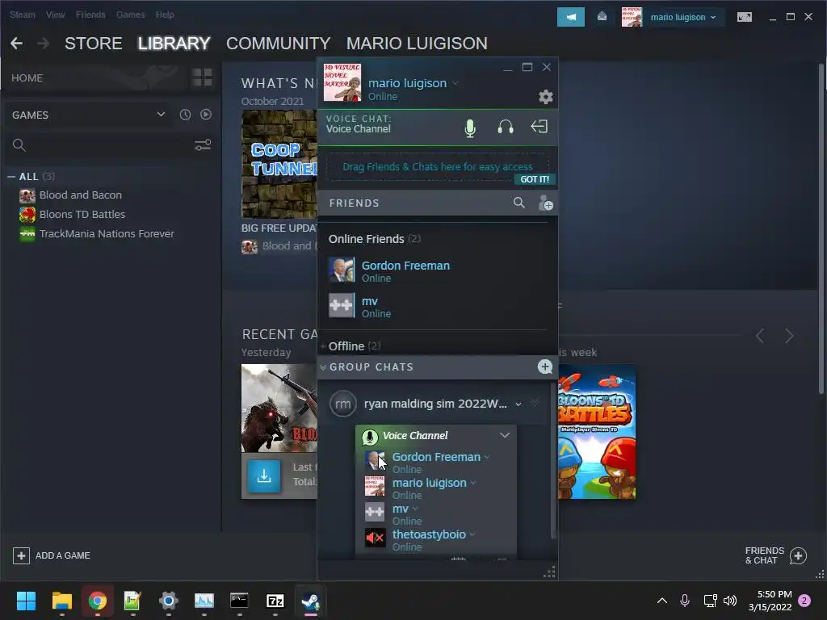This screenshot has height=620, width=827.
Task: Search the friends list
Action: pos(519,203)
